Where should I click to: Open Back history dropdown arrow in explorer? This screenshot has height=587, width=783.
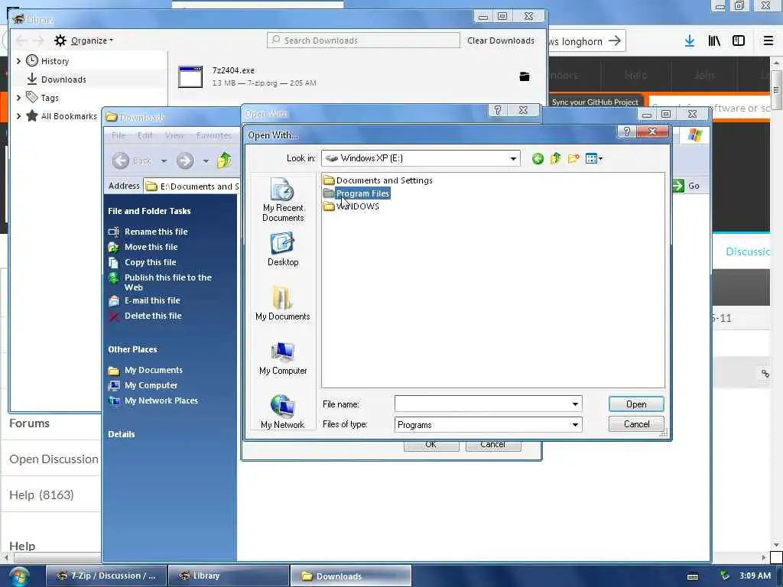(x=164, y=161)
